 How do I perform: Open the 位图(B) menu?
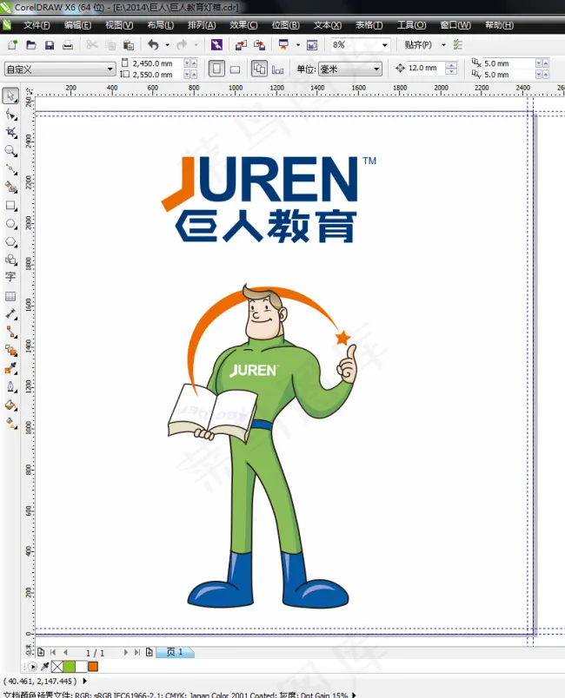[x=286, y=25]
